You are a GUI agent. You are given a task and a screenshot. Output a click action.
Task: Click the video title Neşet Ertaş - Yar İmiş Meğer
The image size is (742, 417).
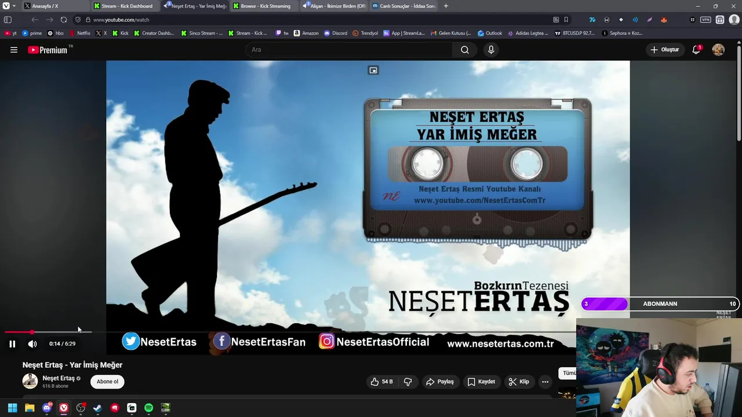(72, 365)
